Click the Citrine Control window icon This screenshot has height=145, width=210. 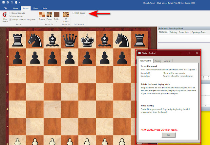(139, 53)
